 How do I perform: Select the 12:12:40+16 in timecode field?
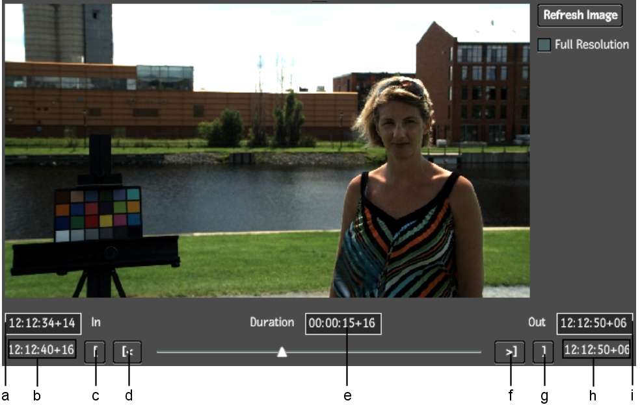coord(42,350)
